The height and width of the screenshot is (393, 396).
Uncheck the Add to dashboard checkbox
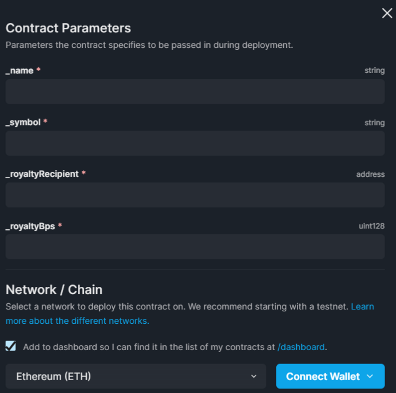(10, 346)
